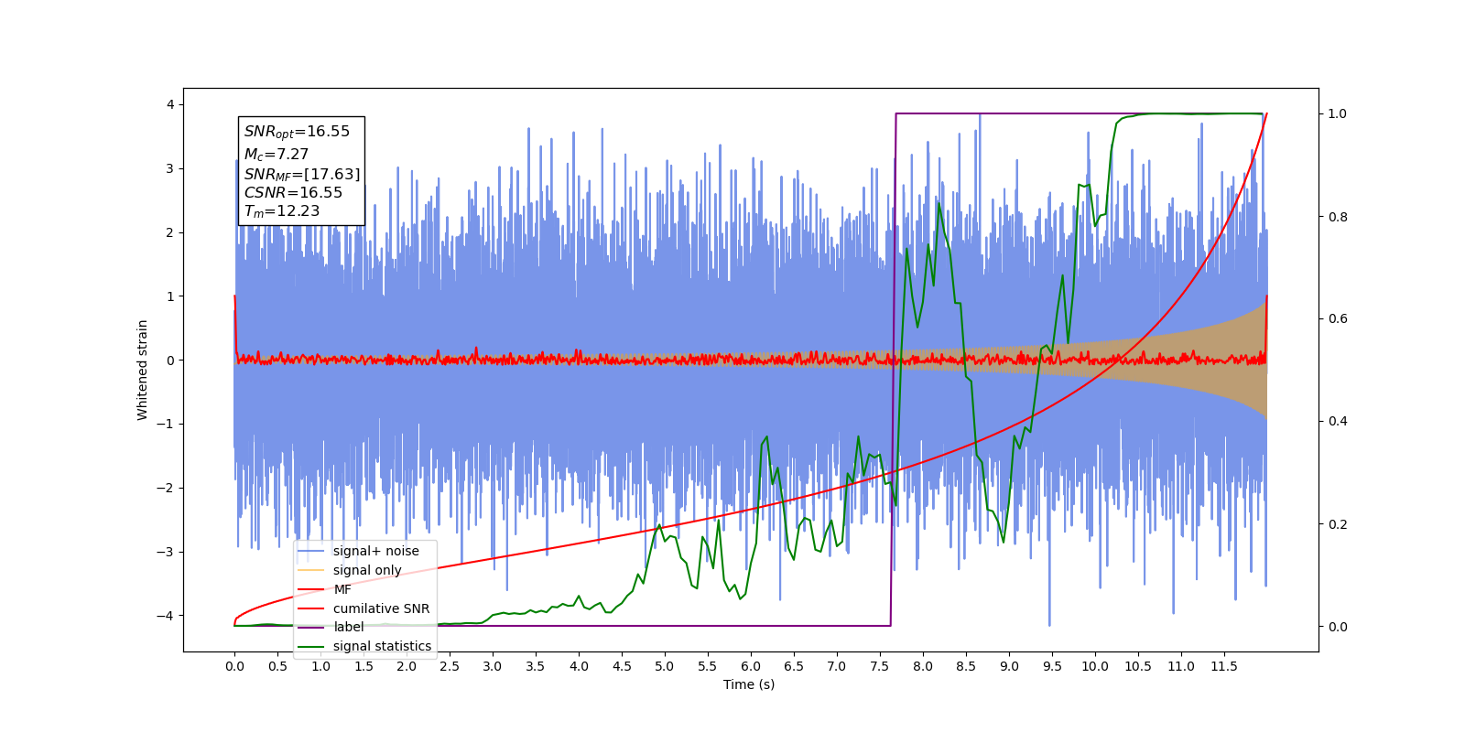Click the 0.6 tick on right axis
The height and width of the screenshot is (732, 1465).
1338,319
